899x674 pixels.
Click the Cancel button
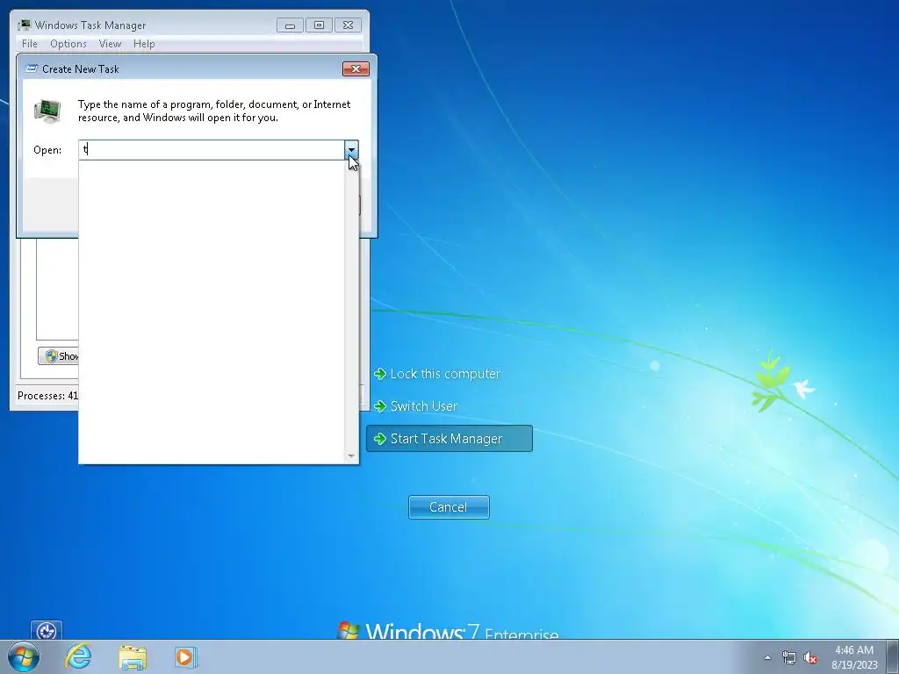click(x=449, y=507)
